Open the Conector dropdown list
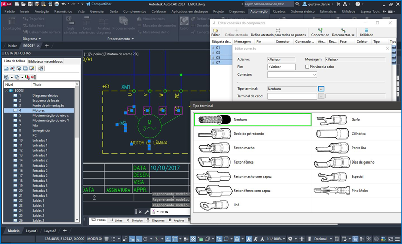402x244 pixels. point(314,74)
